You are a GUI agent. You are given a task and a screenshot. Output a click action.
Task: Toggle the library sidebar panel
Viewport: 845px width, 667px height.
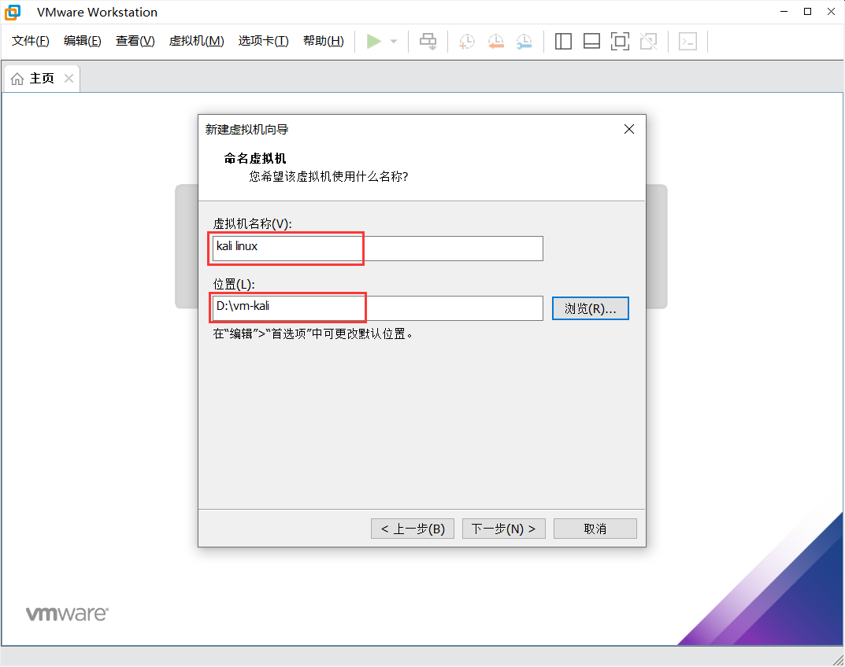(563, 41)
